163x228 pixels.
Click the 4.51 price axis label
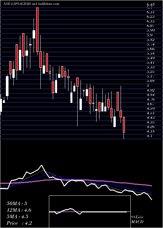click(151, 113)
